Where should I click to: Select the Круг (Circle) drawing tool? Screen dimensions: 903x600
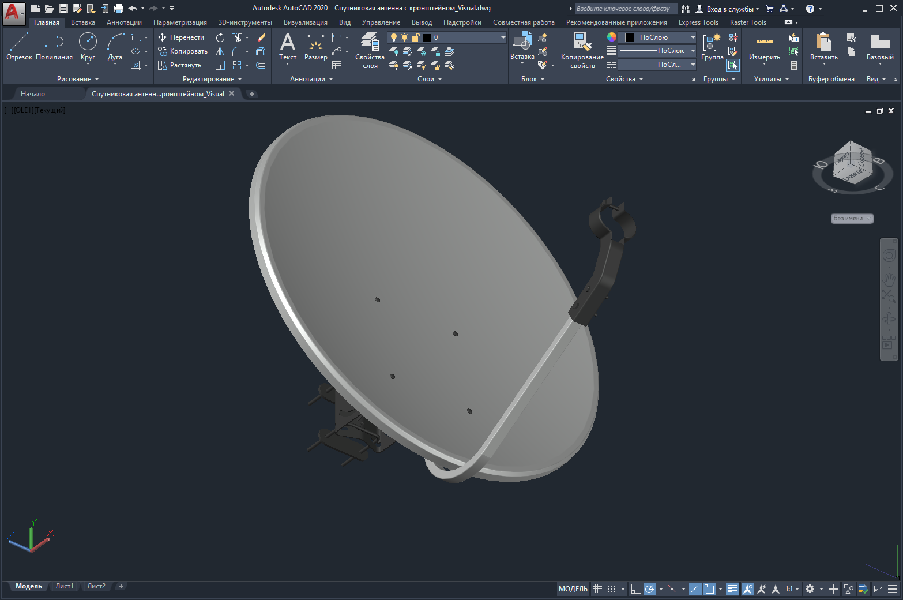[x=88, y=46]
